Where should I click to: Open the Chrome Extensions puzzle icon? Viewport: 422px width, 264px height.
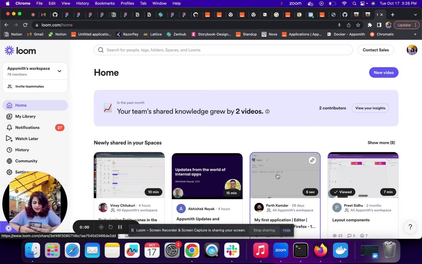tap(370, 25)
